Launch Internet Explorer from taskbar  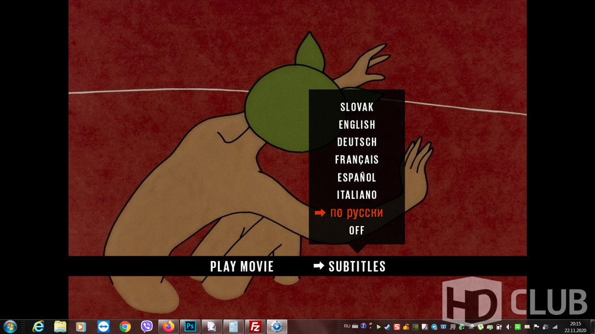(38, 326)
